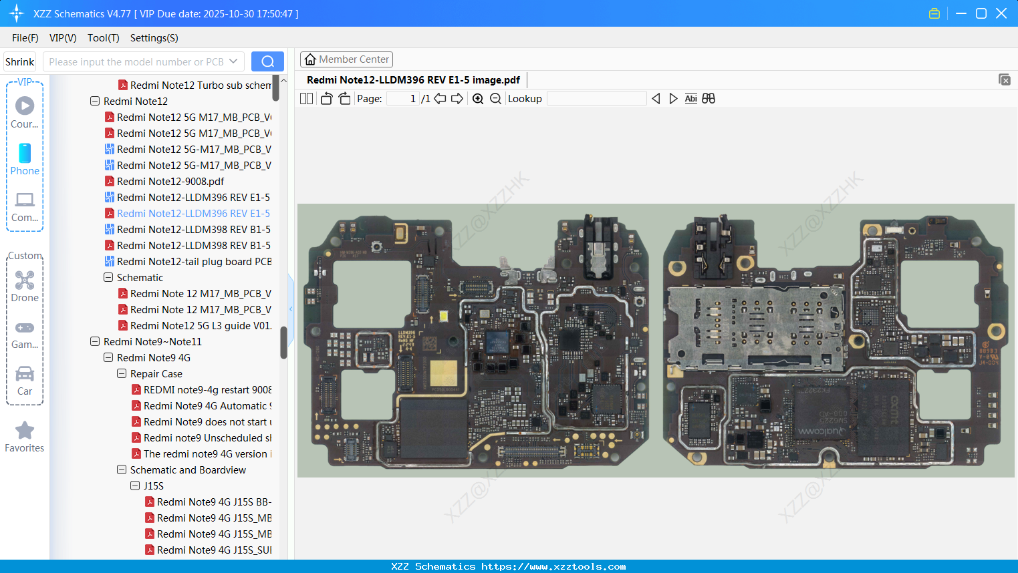Zoom out of the PDF page
This screenshot has height=573, width=1018.
pyautogui.click(x=495, y=98)
